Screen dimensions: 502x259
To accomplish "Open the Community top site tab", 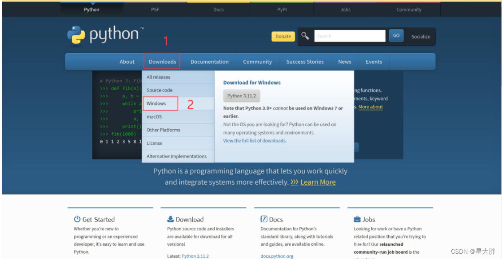I will [409, 10].
